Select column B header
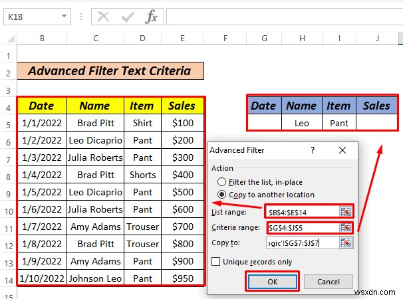The image size is (403, 299). click(42, 39)
